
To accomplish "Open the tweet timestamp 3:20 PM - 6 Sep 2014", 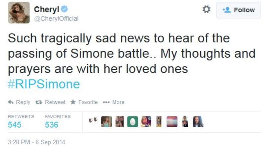I will pos(36,142).
